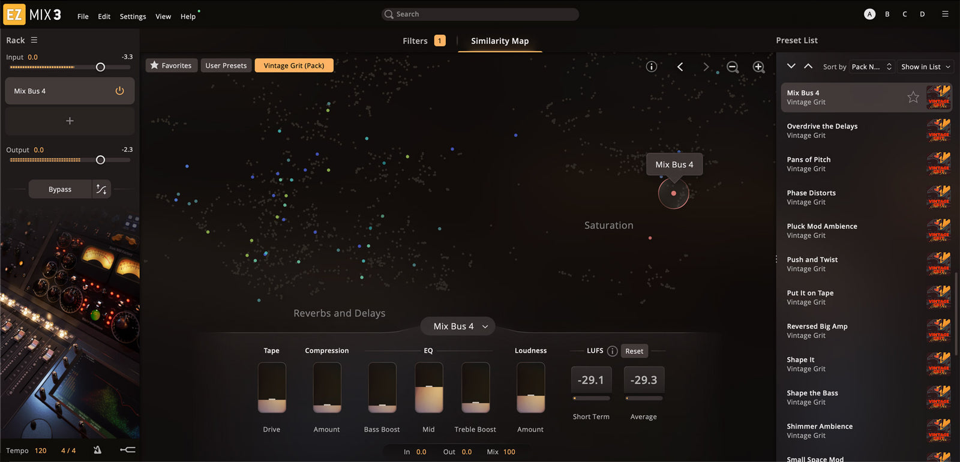This screenshot has height=462, width=960.
Task: Adjust the EQ Mid fader
Action: point(429,388)
